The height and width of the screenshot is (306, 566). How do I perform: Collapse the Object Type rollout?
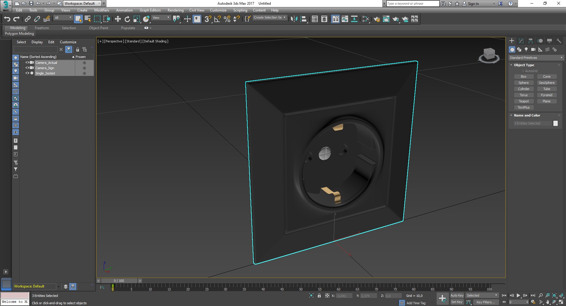click(524, 65)
